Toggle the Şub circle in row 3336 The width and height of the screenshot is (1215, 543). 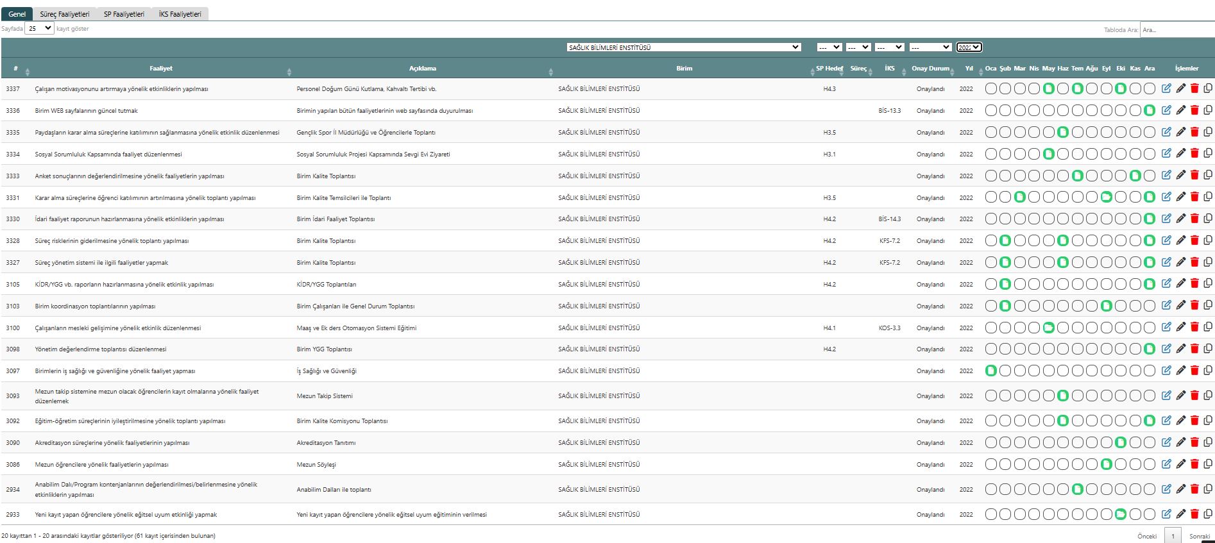pos(1005,111)
